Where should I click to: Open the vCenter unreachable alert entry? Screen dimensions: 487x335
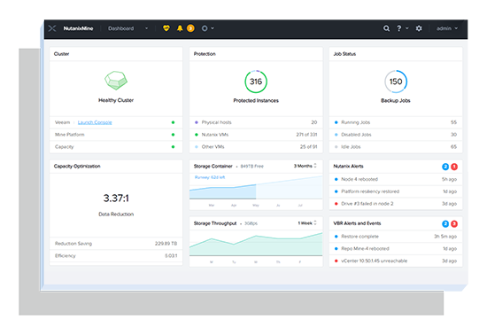[396, 261]
